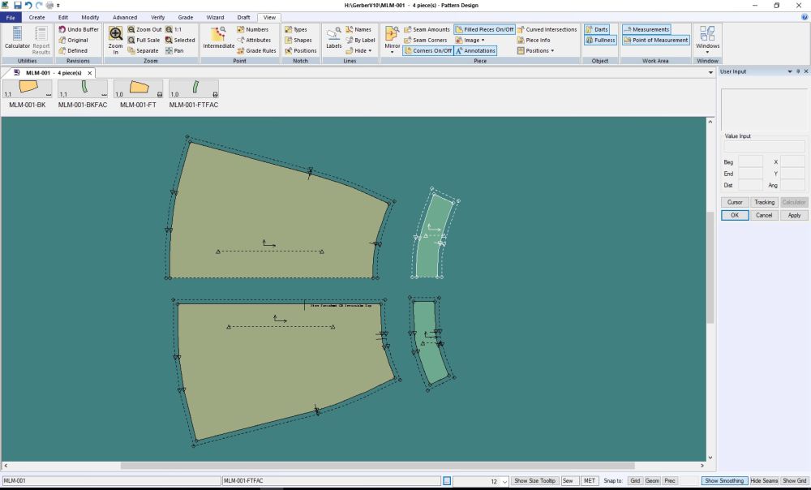Zoom to Selected piece
The image size is (811, 490).
[x=180, y=40]
